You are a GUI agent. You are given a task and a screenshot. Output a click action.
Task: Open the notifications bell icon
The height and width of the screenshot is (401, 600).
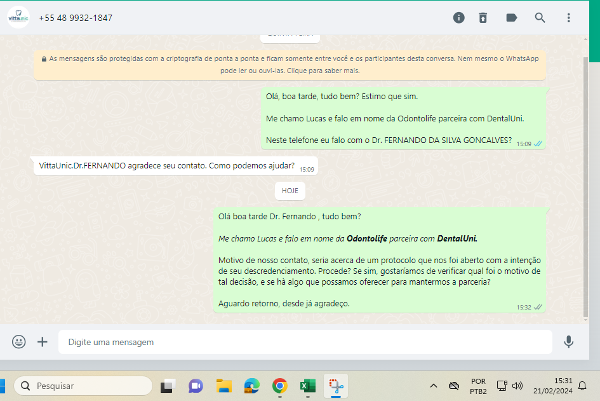tap(582, 386)
